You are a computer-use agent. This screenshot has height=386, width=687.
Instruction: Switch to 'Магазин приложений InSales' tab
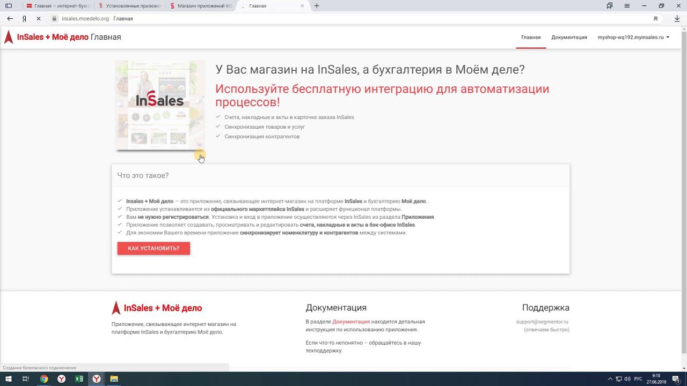coord(201,6)
